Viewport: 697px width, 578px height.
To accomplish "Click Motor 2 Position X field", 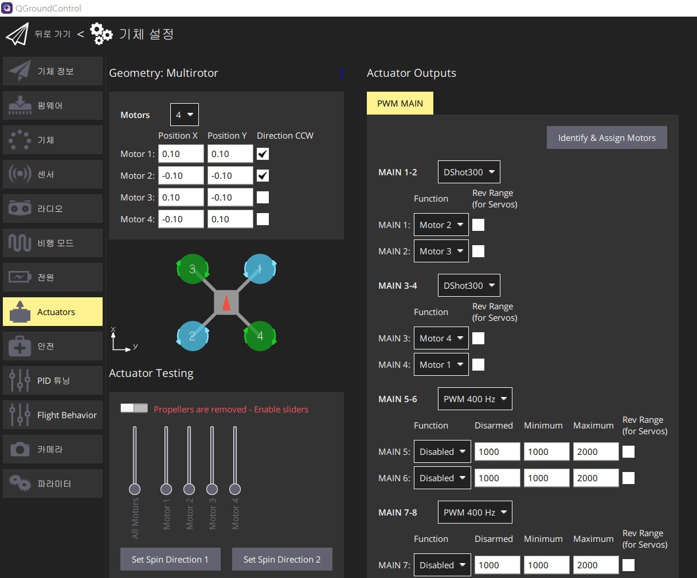I will pyautogui.click(x=181, y=176).
